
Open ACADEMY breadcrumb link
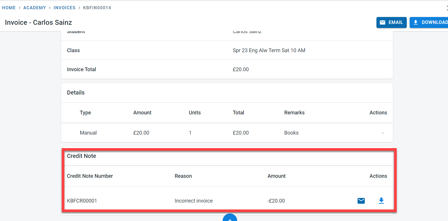35,8
